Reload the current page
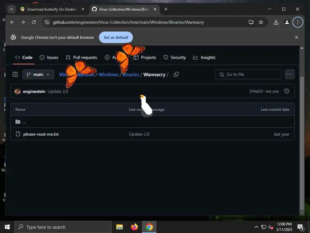The height and width of the screenshot is (233, 310). pos(34,22)
